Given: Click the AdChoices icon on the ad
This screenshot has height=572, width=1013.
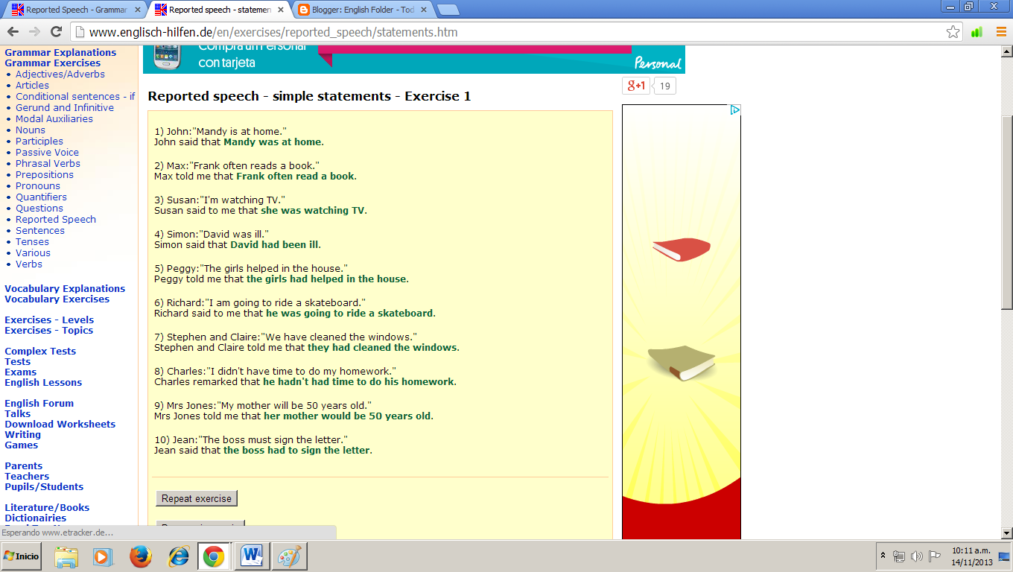Looking at the screenshot, I should 735,110.
